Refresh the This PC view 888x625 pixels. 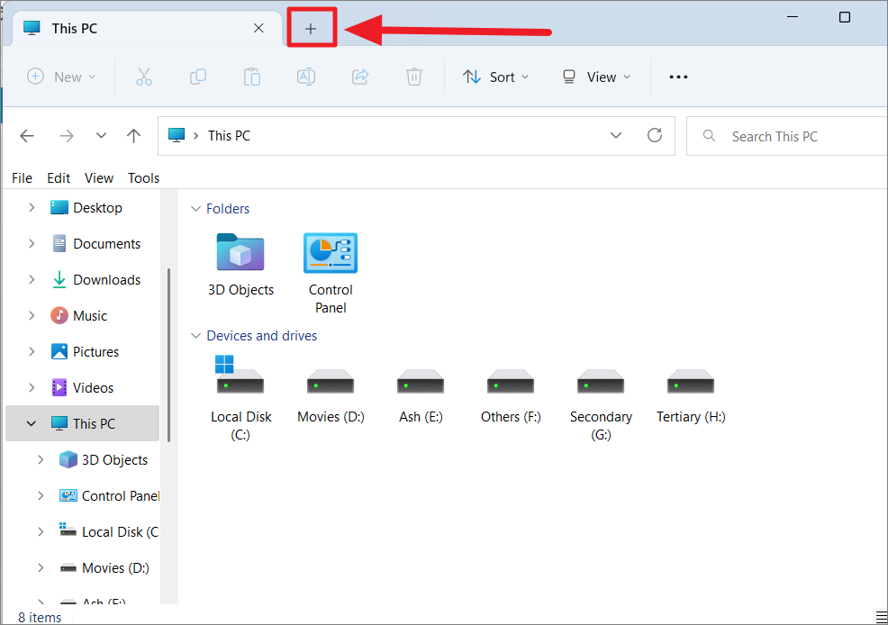click(x=655, y=135)
